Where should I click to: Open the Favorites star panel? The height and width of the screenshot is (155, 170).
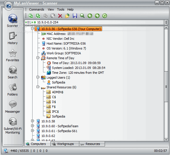(x=13, y=55)
